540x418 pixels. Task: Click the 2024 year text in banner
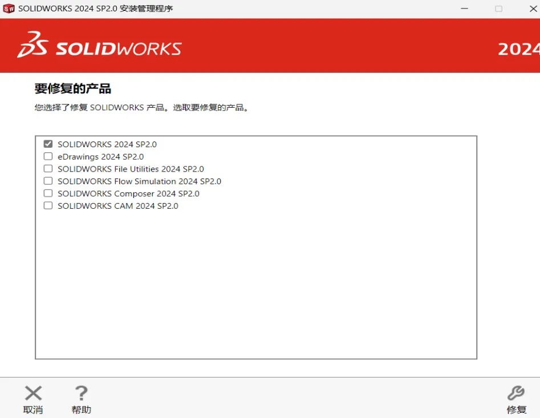tap(518, 49)
